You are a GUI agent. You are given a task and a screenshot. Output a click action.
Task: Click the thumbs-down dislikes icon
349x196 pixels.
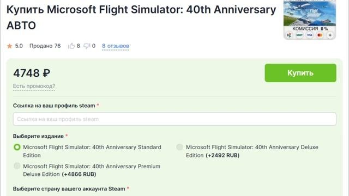(87, 46)
